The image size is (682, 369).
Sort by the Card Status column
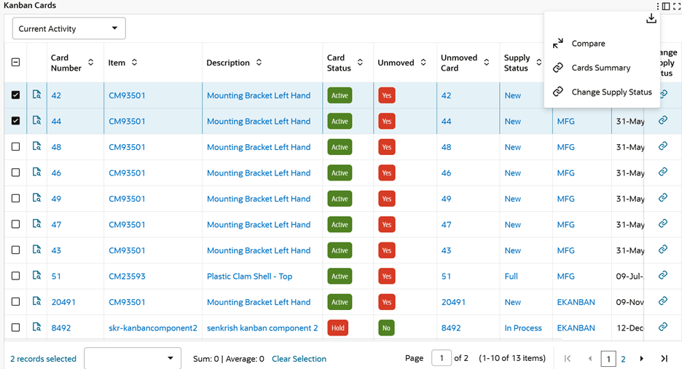coord(360,62)
